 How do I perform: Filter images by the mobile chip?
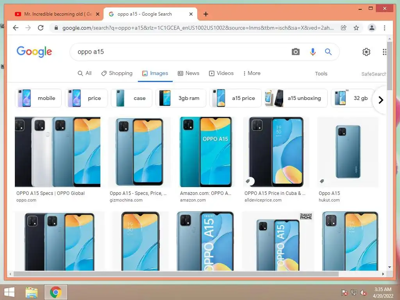tap(38, 98)
